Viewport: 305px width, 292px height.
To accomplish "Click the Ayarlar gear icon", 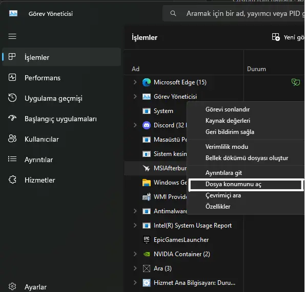I will pos(12,286).
